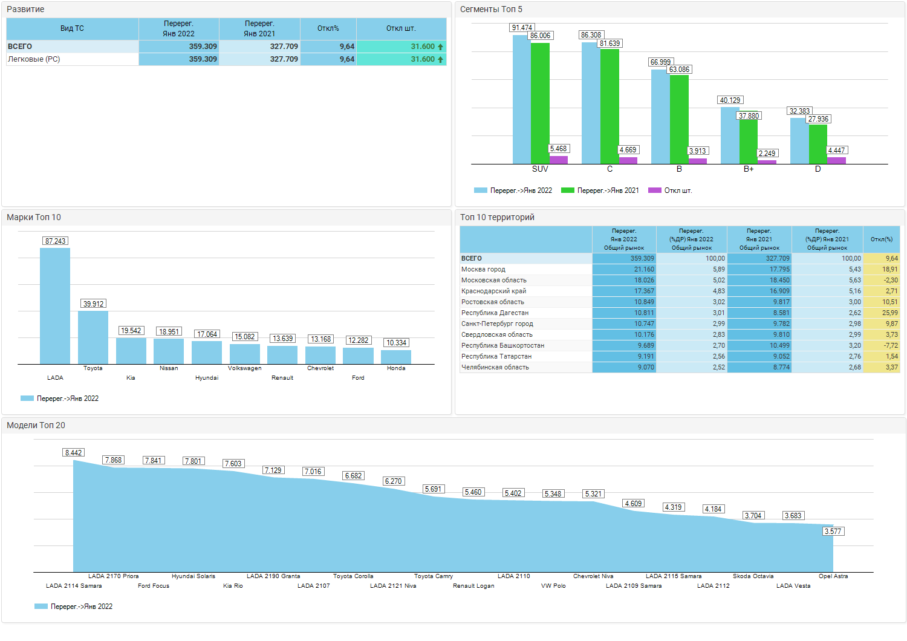Click the 39.912 data label above Toyota
This screenshot has height=641, width=907.
[93, 304]
